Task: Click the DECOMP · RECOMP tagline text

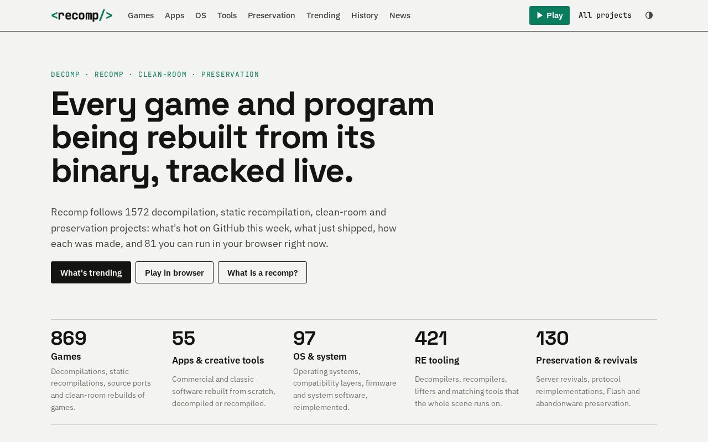Action: click(155, 75)
